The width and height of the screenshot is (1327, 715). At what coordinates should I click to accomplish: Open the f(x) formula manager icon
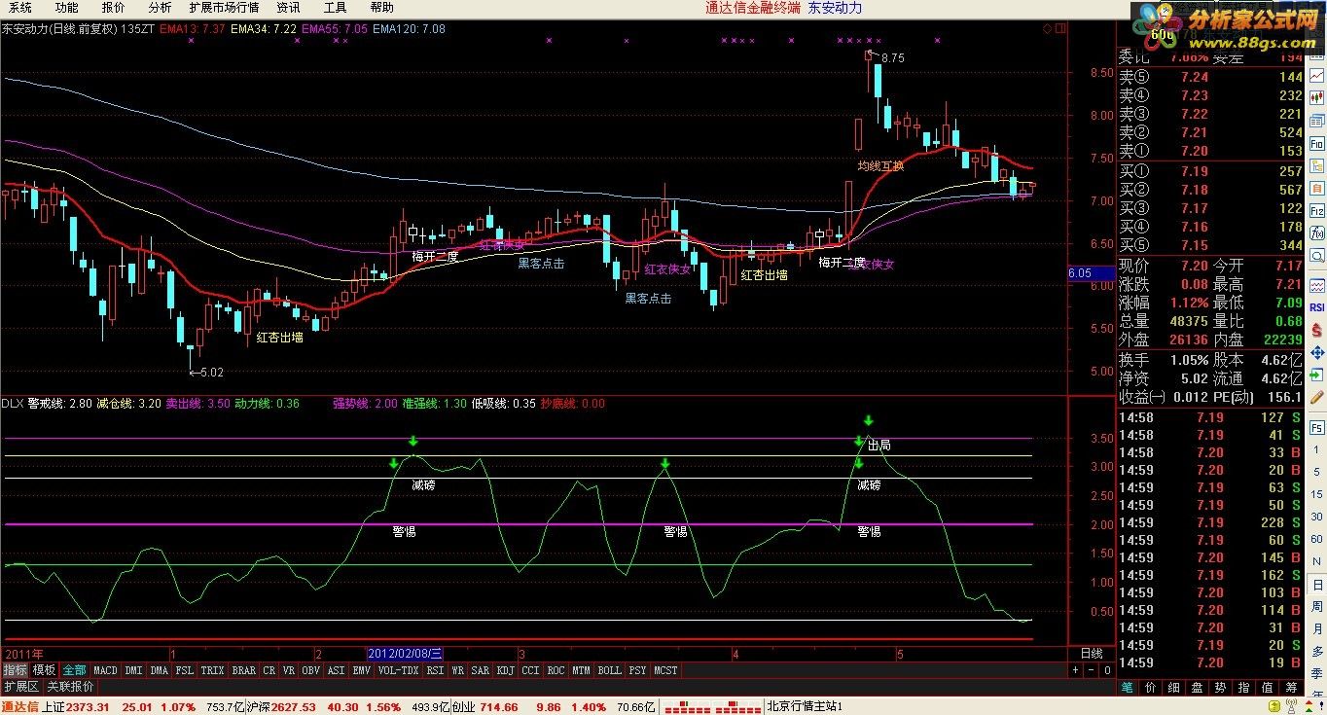pos(1316,233)
